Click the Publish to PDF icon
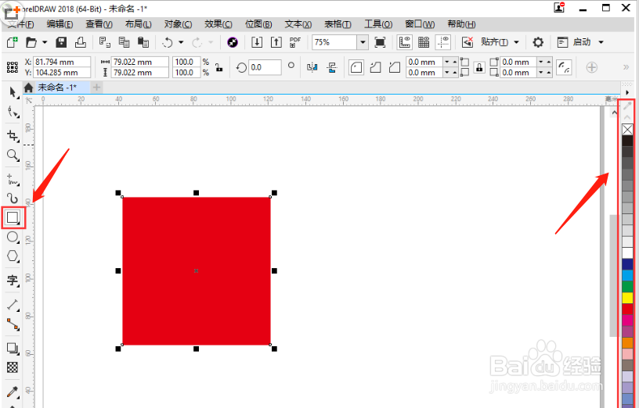This screenshot has height=408, width=639. tap(295, 42)
